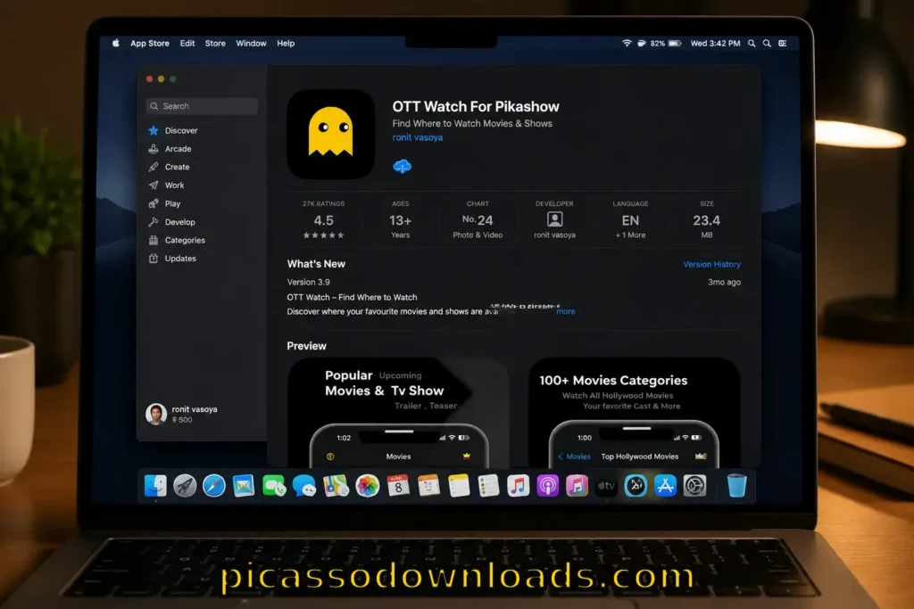Open FaceTime from the dock
The image size is (914, 609).
[274, 486]
